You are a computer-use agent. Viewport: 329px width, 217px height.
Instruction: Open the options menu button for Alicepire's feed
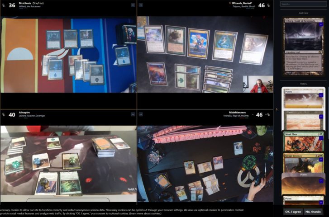coord(133,114)
